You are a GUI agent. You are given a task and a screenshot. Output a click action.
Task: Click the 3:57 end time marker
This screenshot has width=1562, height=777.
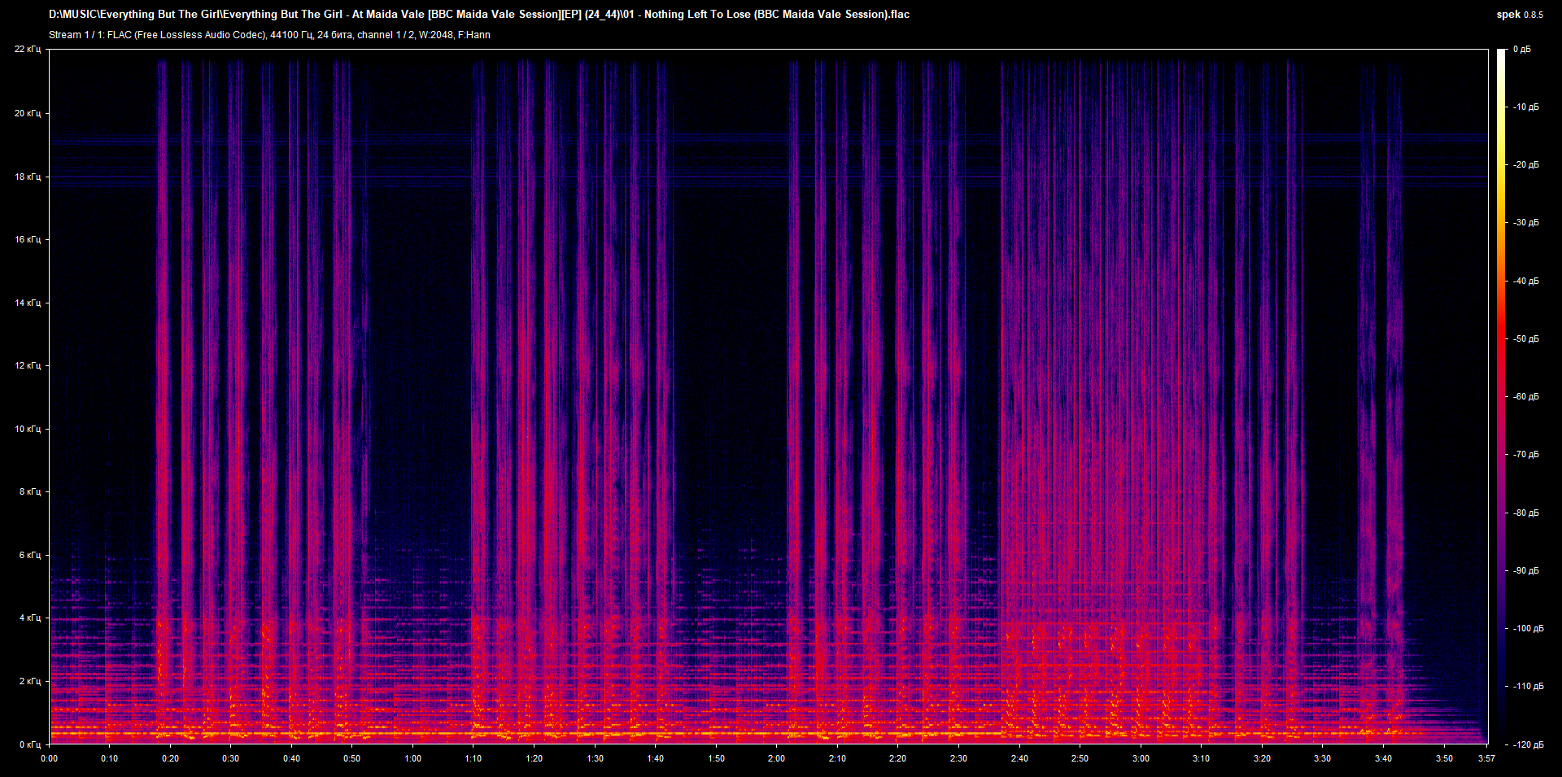coord(1486,758)
